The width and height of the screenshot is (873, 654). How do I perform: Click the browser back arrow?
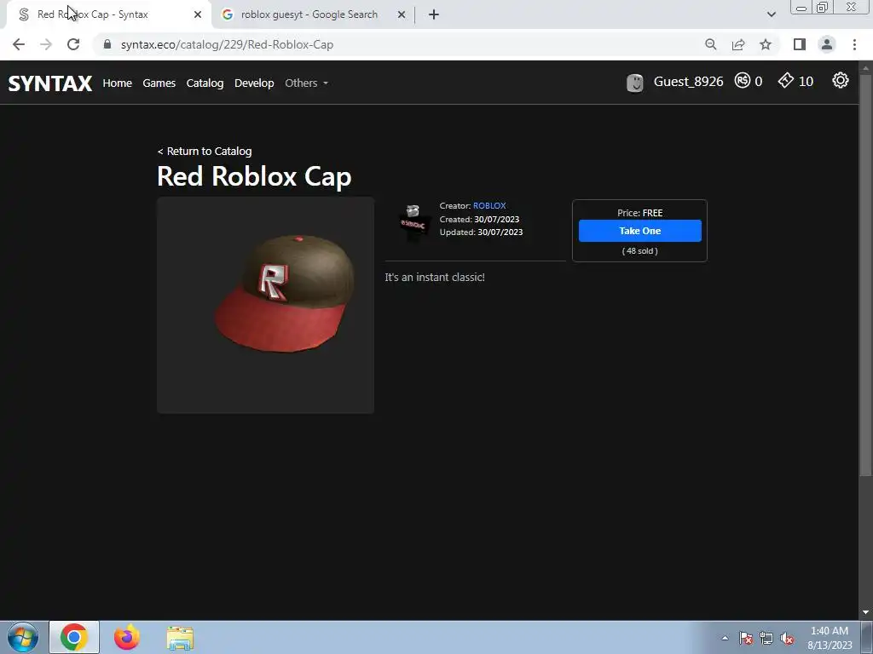[x=19, y=44]
